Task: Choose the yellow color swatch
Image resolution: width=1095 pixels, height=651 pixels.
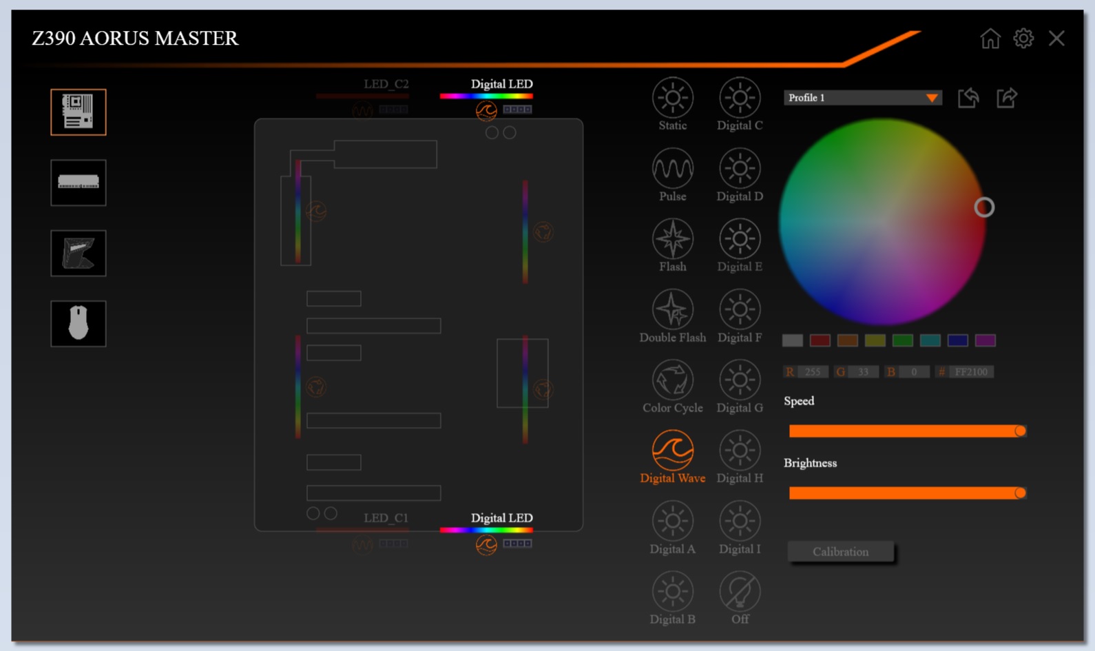Action: (875, 340)
